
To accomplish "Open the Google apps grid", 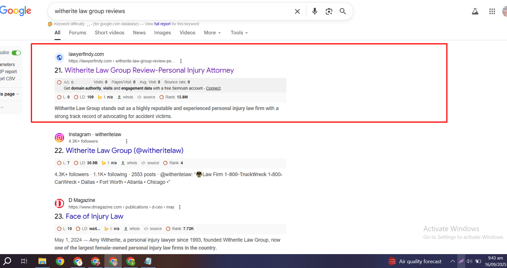I will tap(492, 11).
